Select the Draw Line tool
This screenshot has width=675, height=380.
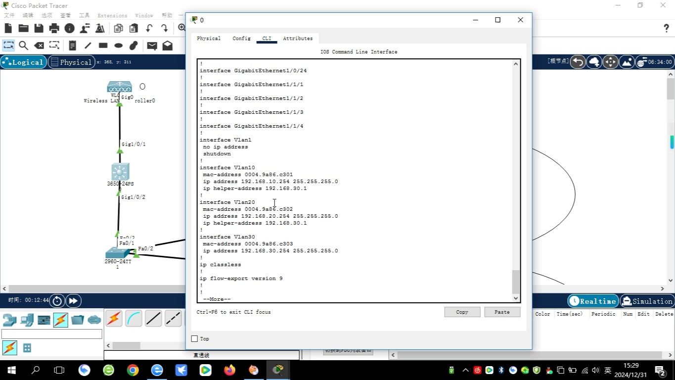point(88,46)
